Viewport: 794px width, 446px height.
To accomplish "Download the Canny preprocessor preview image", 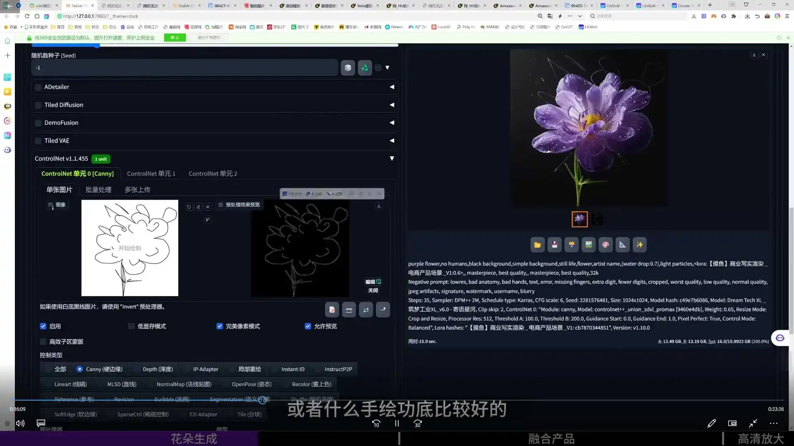I will coord(379,206).
